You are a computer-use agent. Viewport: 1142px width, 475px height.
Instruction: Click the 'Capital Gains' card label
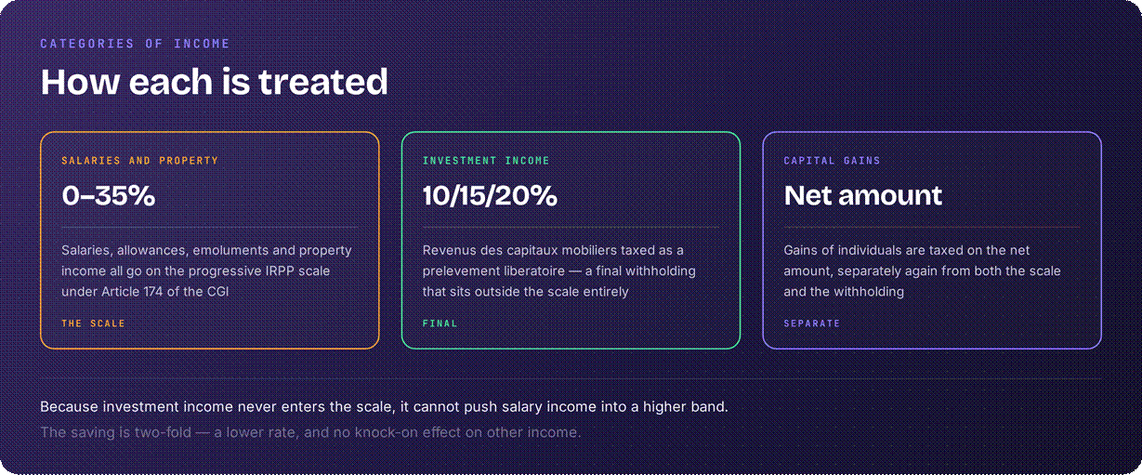pyautogui.click(x=833, y=161)
